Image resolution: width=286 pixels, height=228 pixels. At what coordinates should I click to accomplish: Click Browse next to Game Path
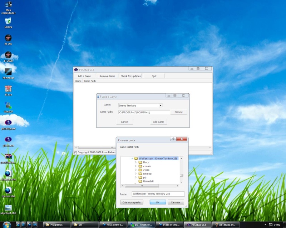coord(178,112)
